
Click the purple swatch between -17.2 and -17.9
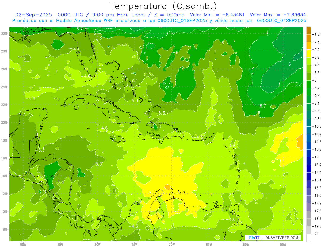click(308, 207)
